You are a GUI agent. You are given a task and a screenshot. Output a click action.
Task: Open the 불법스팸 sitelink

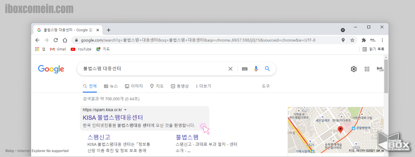pos(187,137)
